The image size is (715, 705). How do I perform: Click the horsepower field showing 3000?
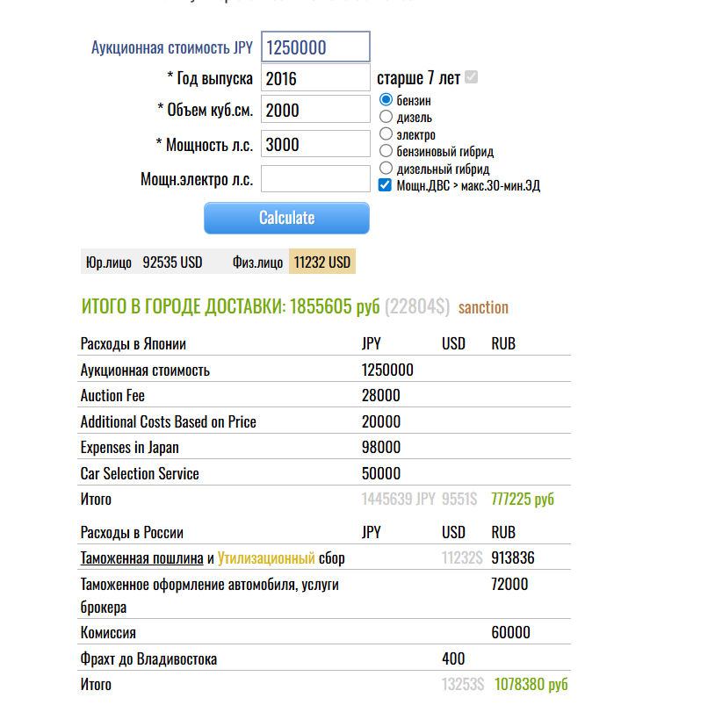[x=315, y=145]
